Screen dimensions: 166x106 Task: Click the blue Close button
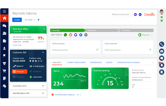tap(17, 20)
